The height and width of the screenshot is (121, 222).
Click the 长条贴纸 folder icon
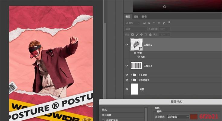click(x=134, y=75)
